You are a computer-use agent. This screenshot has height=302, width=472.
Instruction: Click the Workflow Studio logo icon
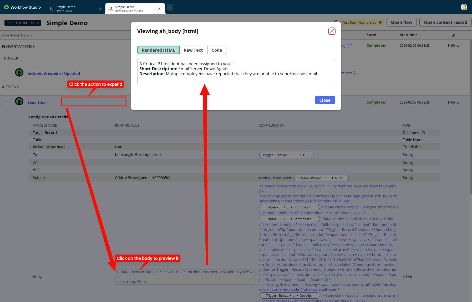coord(6,7)
